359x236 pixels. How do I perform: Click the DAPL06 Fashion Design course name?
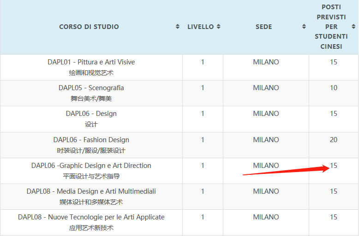(x=91, y=140)
